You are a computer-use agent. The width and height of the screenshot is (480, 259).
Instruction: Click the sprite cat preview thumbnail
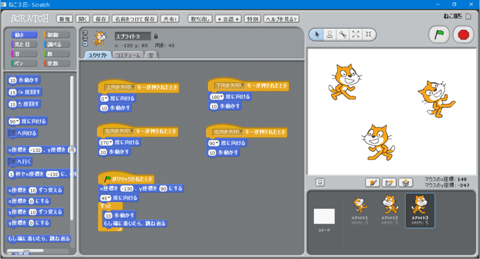point(100,39)
